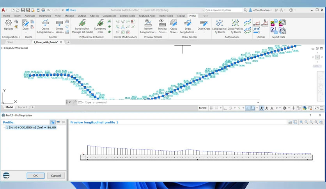Click the Draw Cross tool

pos(204,26)
